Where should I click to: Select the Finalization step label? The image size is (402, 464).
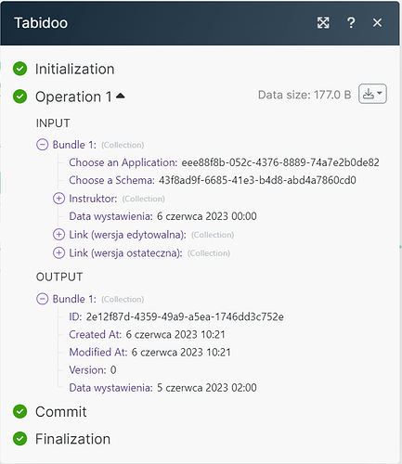(72, 439)
